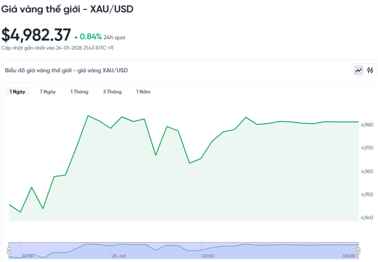The image size is (378, 262).
Task: Click the 24 Jan label in the navigator
Action: [119, 256]
